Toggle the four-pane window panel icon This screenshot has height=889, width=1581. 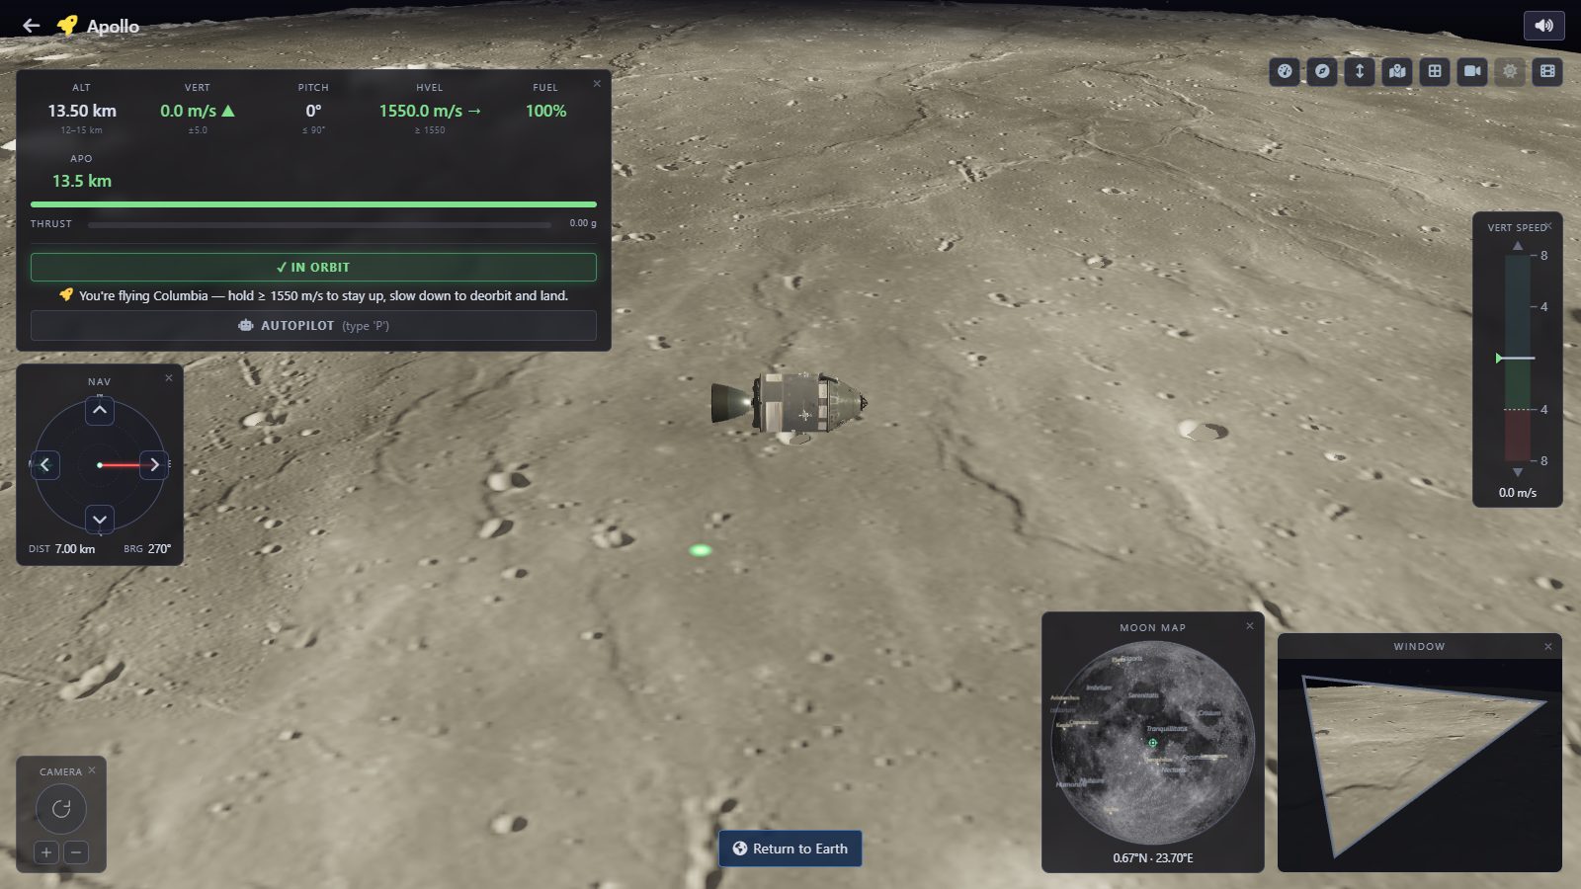1435,71
